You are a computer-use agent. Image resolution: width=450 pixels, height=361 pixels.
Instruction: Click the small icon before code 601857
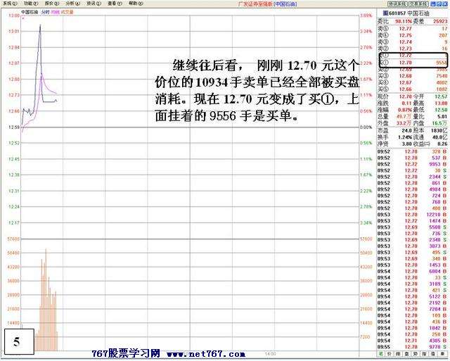tap(386, 13)
